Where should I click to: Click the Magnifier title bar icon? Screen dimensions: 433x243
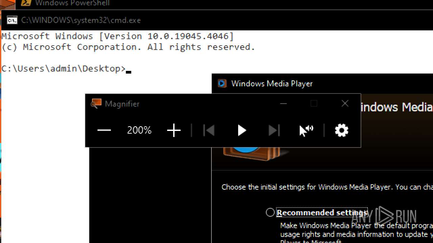96,104
